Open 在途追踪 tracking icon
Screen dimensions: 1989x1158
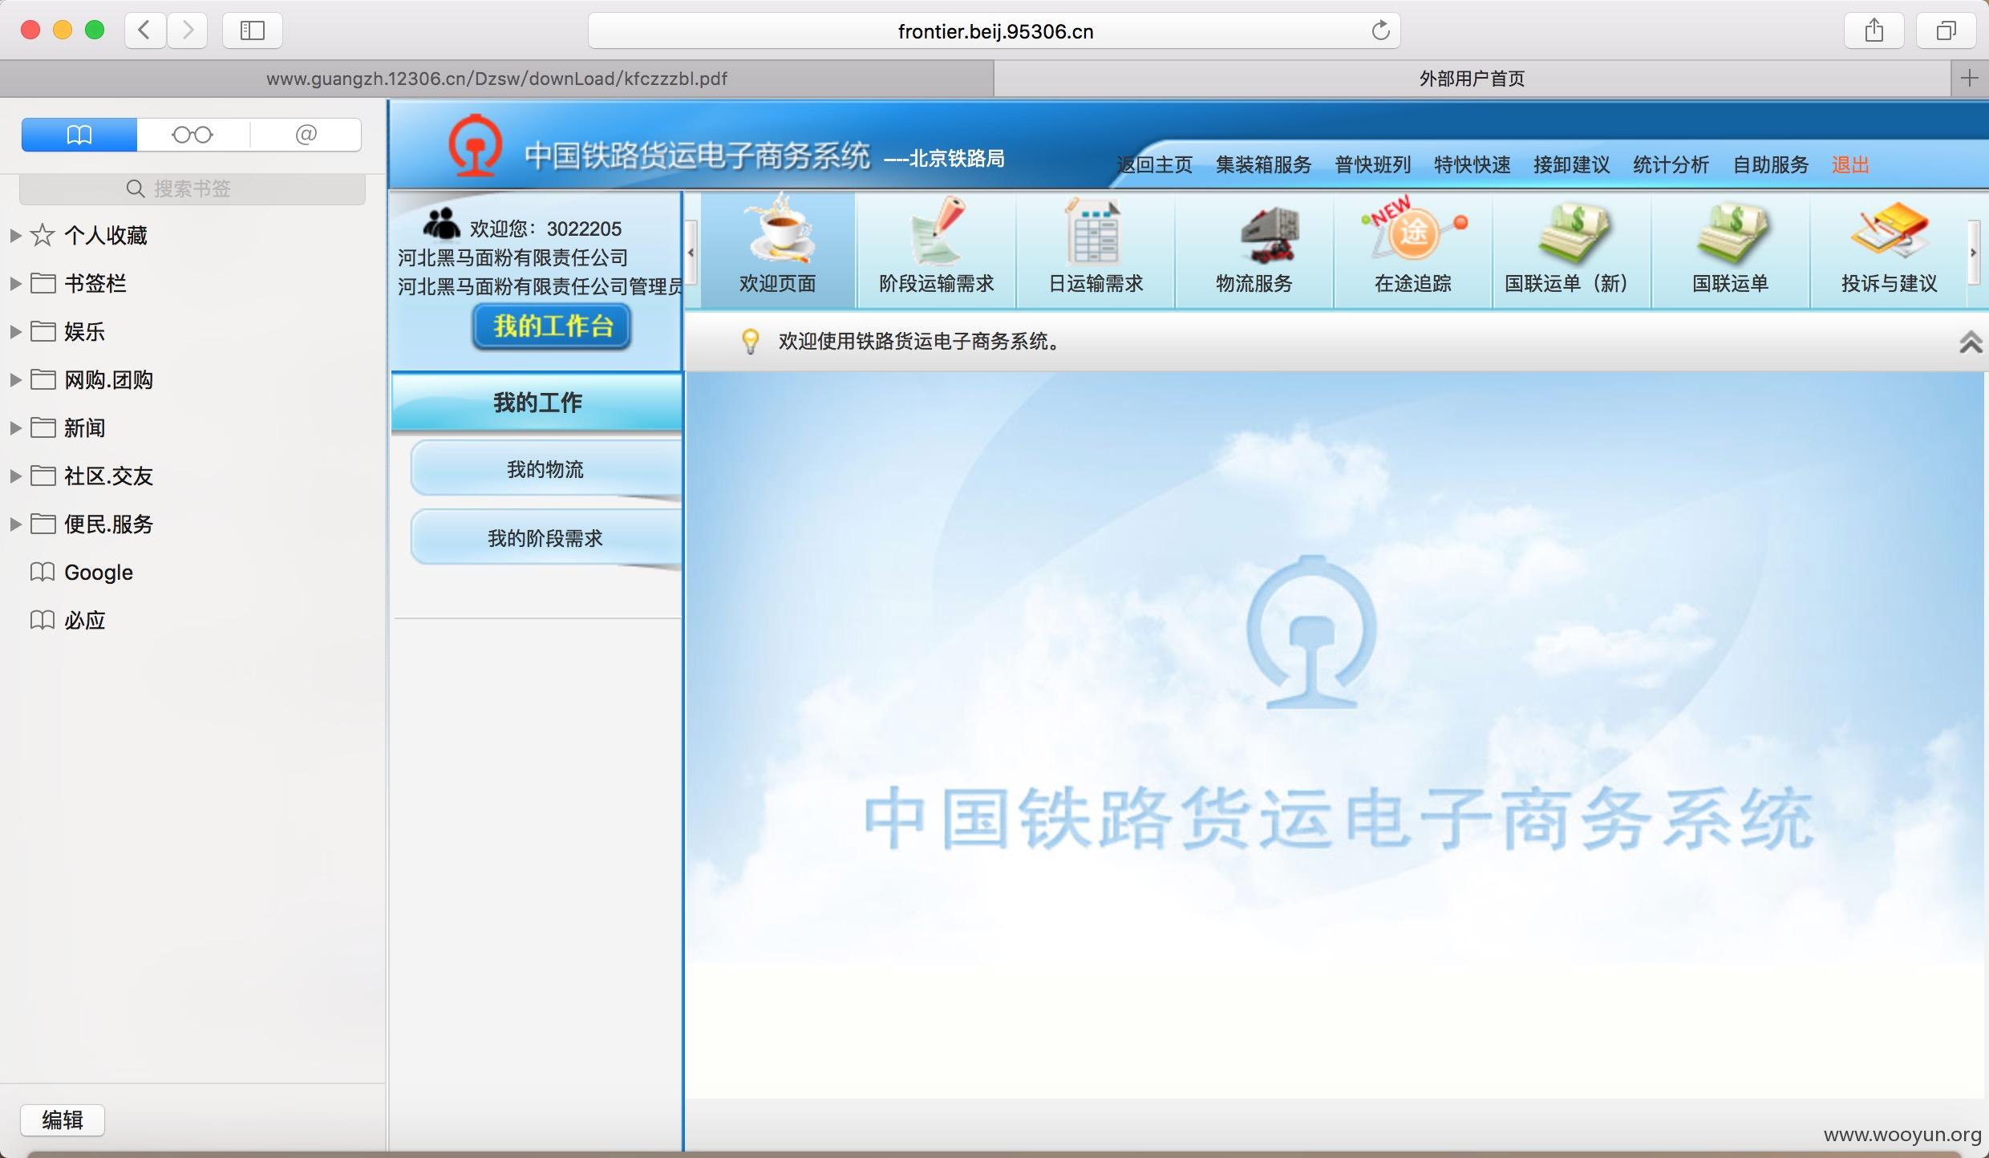coord(1413,231)
